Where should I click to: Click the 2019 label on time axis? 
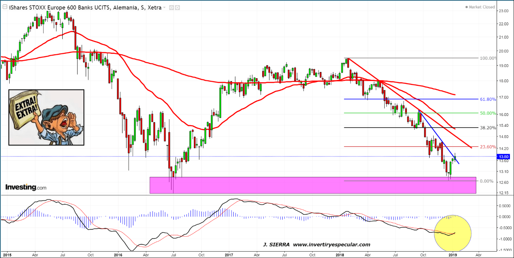tap(453, 254)
